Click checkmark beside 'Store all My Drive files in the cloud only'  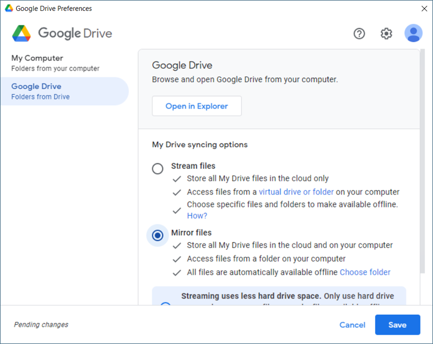(177, 179)
